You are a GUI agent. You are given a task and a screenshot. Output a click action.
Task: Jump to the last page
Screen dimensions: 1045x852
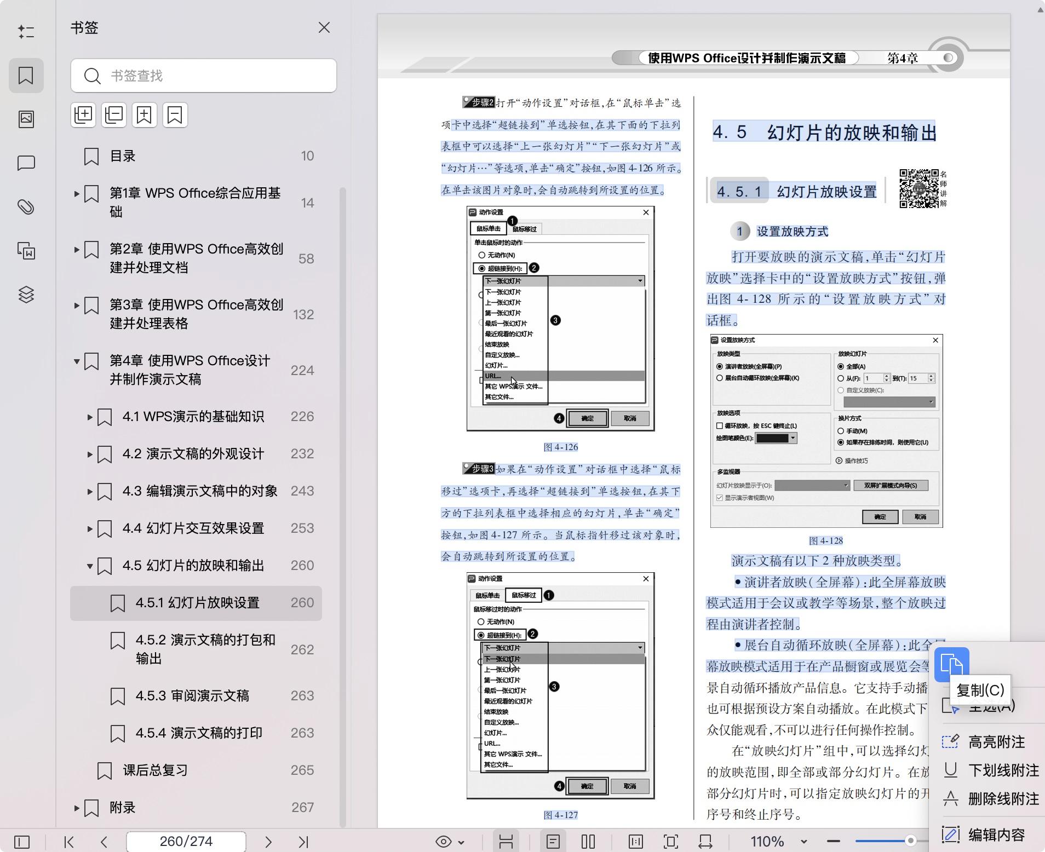[x=303, y=842]
